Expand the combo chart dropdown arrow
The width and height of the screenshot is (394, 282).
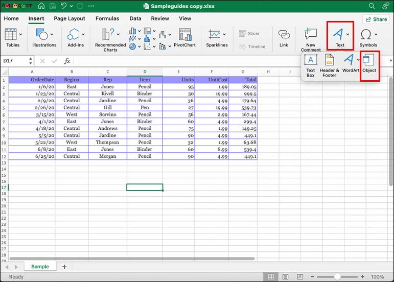170,46
